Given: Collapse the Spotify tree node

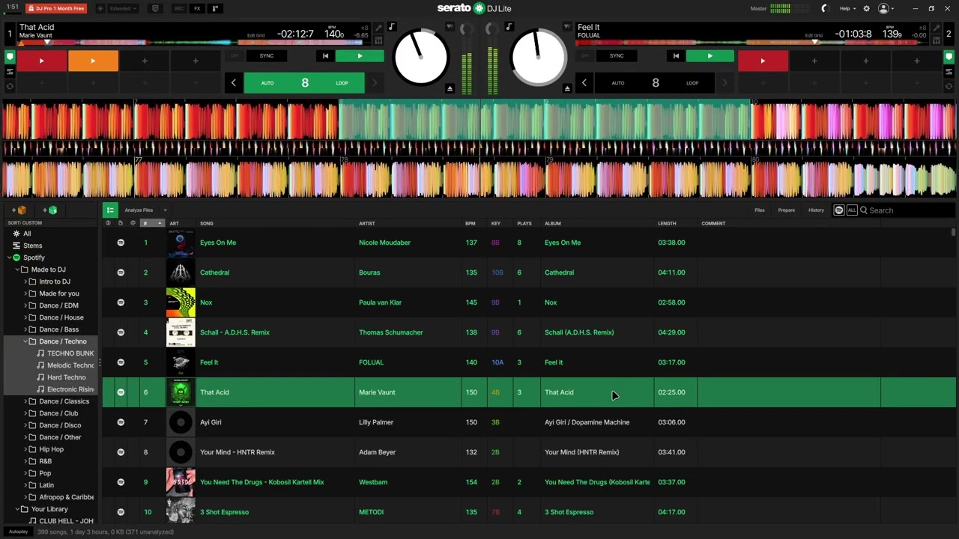Looking at the screenshot, I should [10, 258].
